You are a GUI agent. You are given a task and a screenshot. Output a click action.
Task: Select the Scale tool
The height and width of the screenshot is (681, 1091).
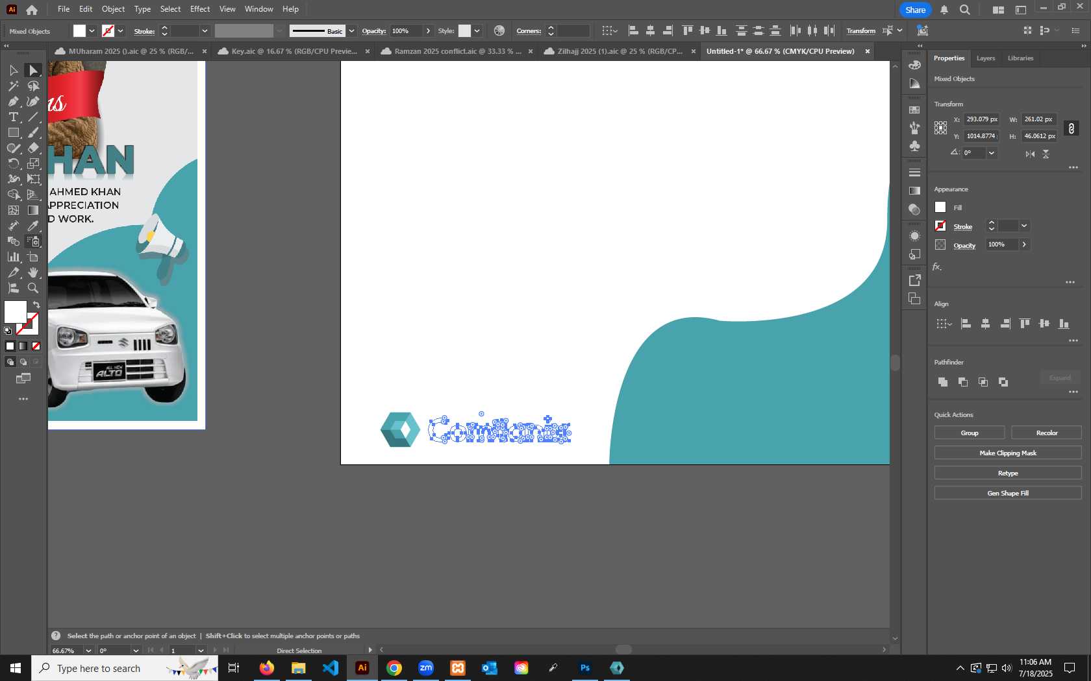(x=33, y=163)
